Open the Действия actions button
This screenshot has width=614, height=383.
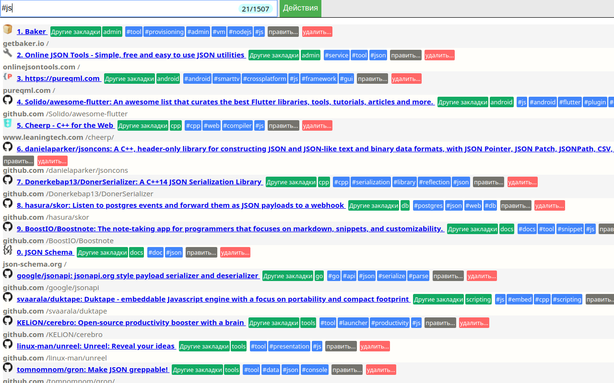(300, 8)
